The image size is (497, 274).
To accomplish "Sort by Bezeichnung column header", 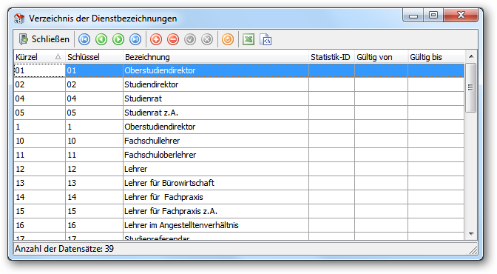I will click(x=215, y=57).
